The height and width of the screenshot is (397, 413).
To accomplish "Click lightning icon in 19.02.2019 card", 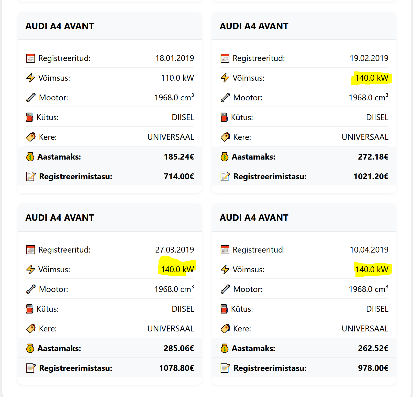I will click(225, 78).
